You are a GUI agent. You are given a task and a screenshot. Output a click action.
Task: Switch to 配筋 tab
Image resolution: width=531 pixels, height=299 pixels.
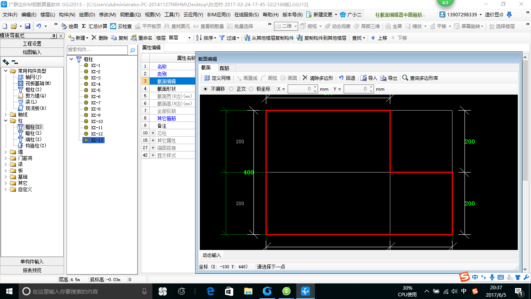(224, 68)
